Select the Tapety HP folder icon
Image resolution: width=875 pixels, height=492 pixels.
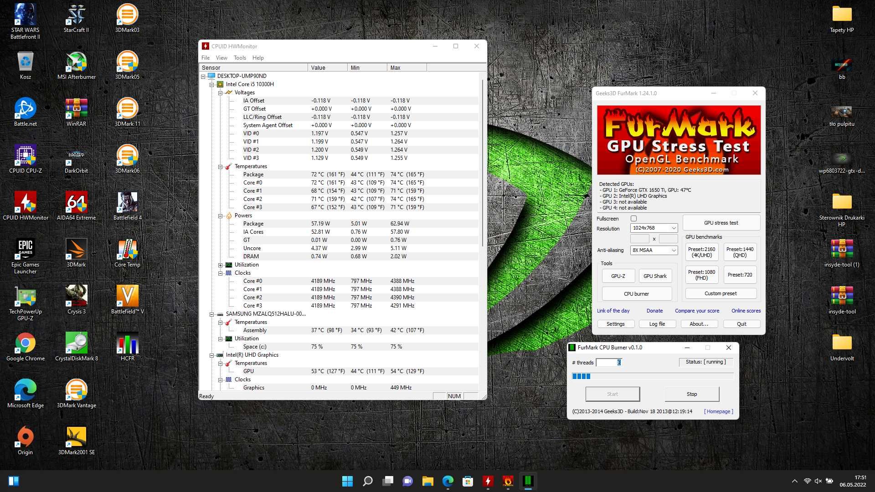tap(842, 18)
